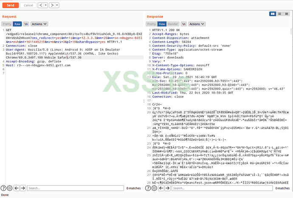Select combined tabbed layout icon
Viewport: 293px width, 198px height.
click(287, 14)
